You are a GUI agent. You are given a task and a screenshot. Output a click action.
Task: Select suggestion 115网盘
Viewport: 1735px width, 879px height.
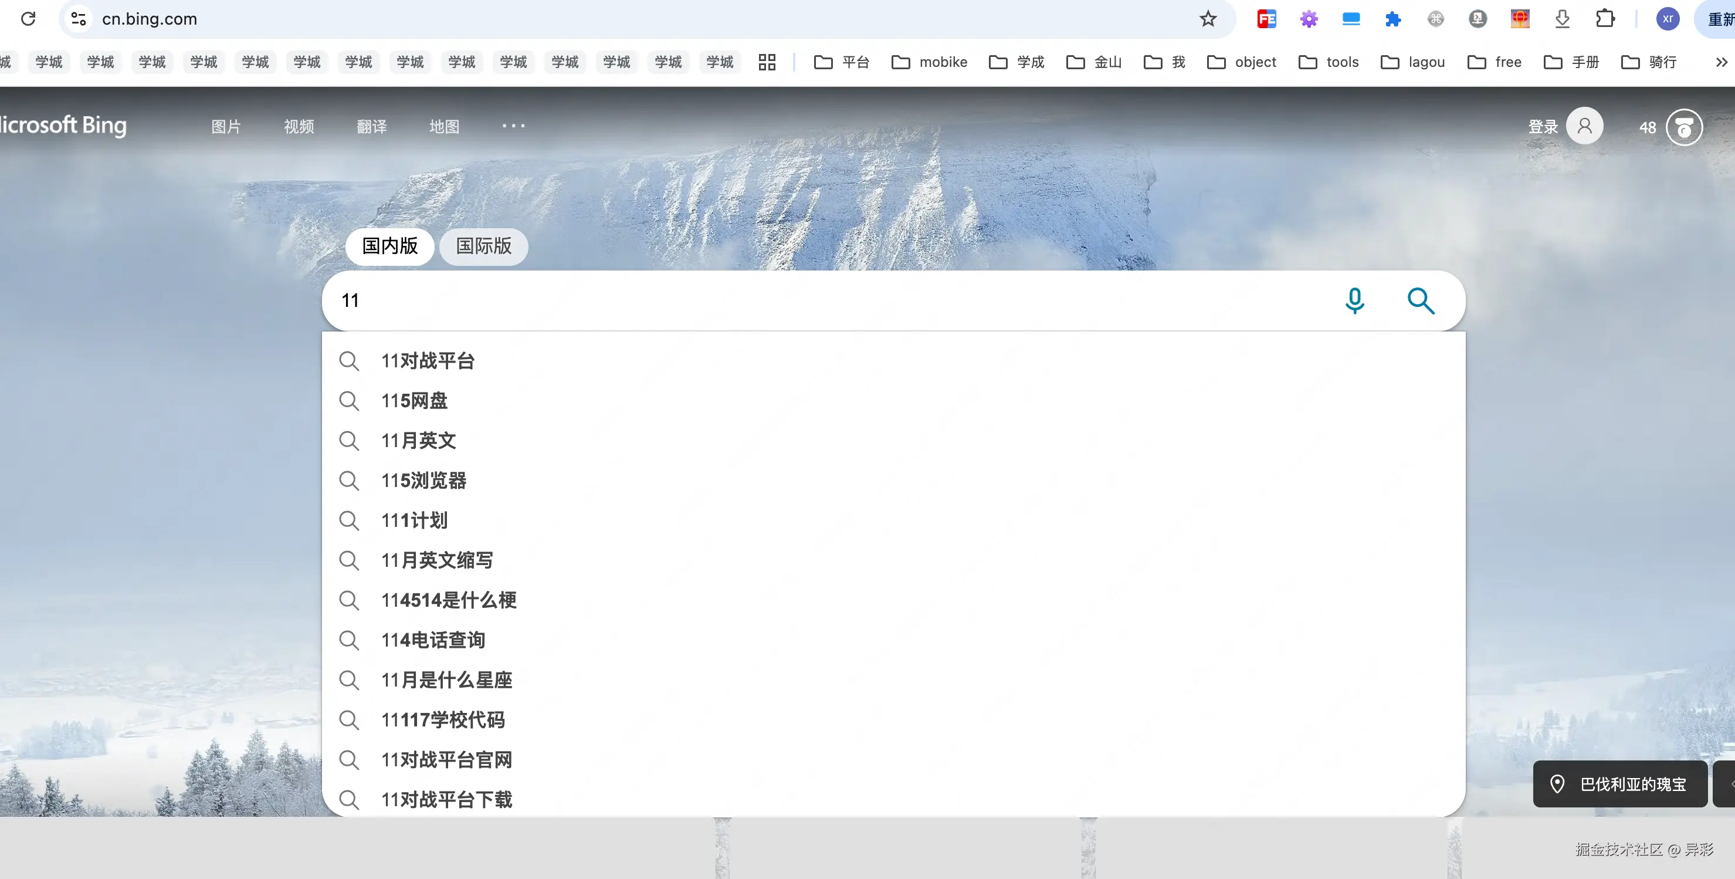(x=414, y=401)
